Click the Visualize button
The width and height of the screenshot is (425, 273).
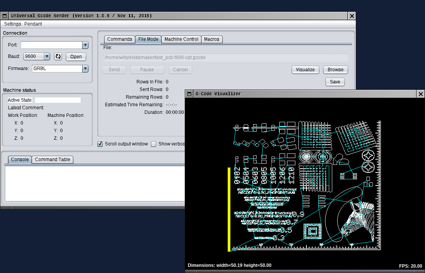tap(305, 69)
